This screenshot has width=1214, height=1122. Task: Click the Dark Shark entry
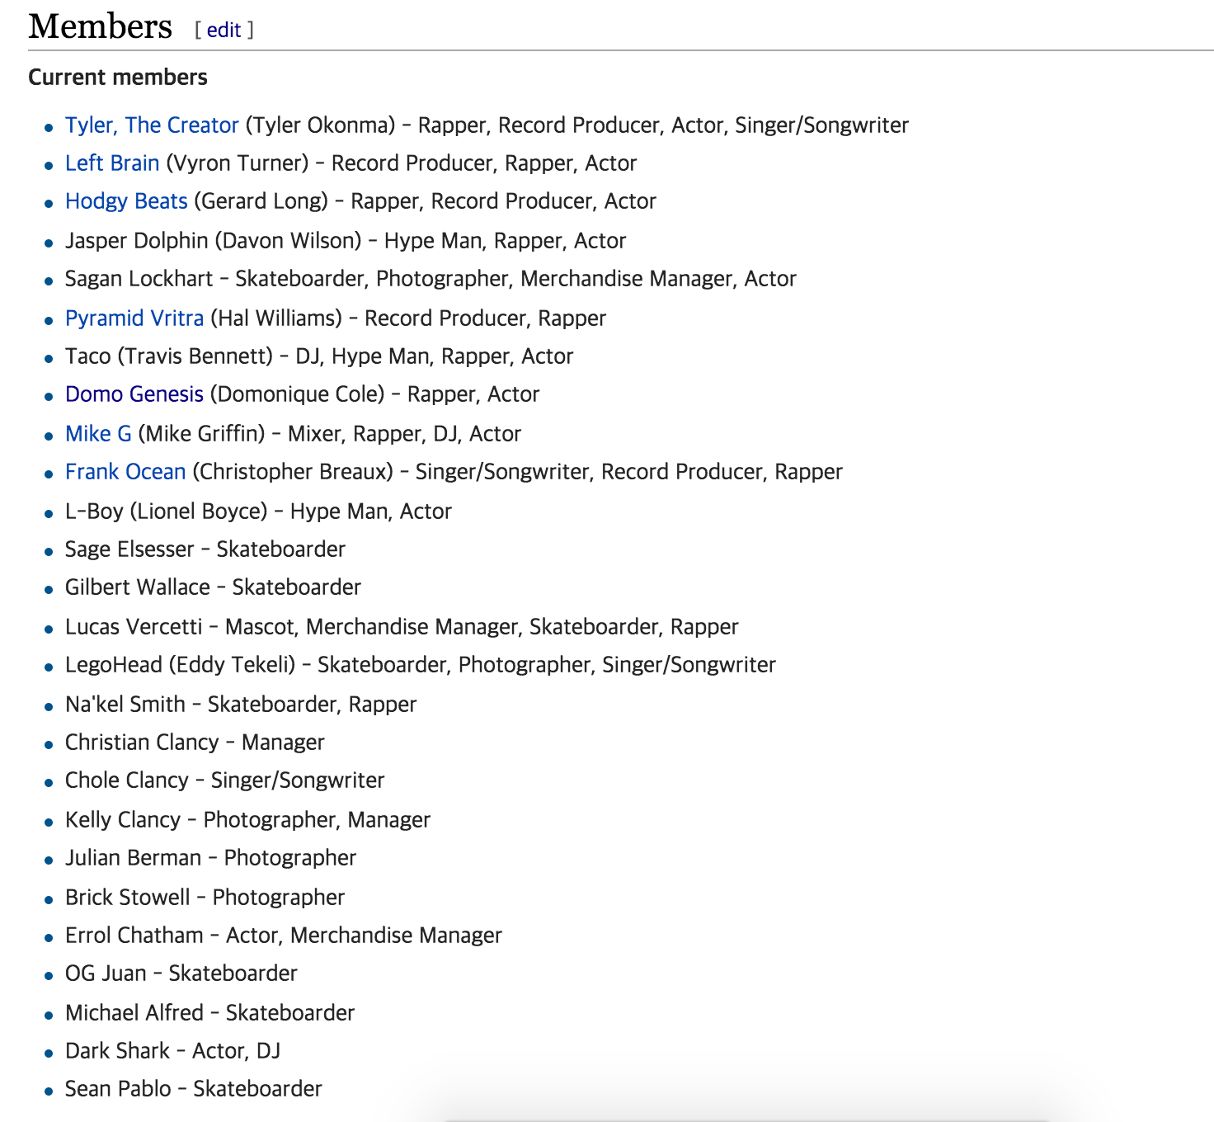tap(172, 1051)
